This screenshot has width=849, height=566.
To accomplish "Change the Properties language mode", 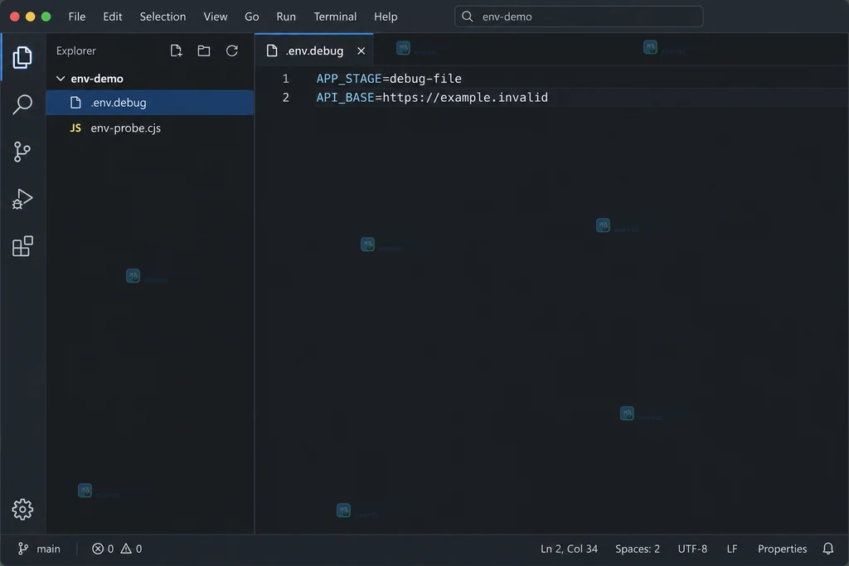I will point(782,549).
